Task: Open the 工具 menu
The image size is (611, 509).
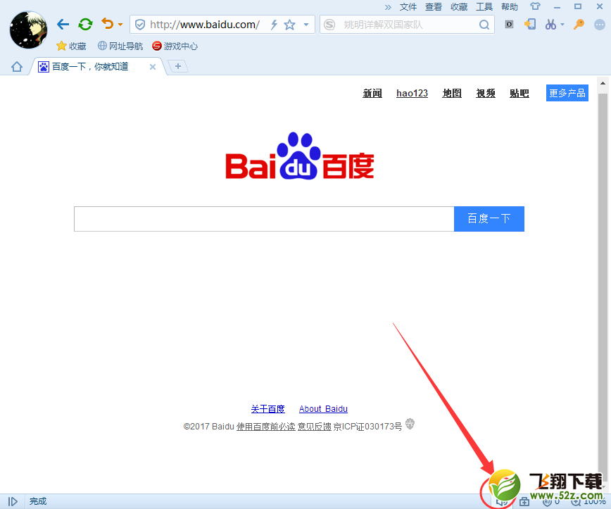Action: [484, 6]
